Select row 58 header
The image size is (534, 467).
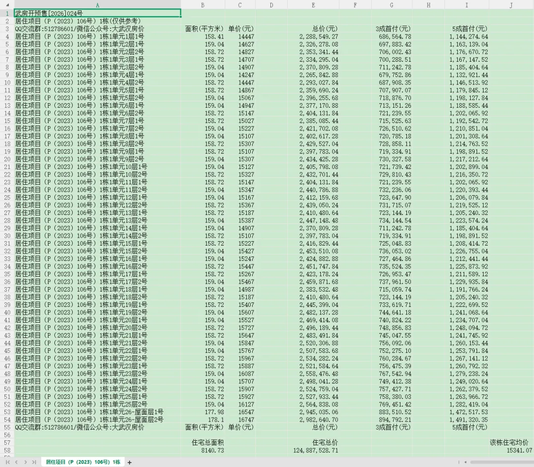tap(7, 450)
